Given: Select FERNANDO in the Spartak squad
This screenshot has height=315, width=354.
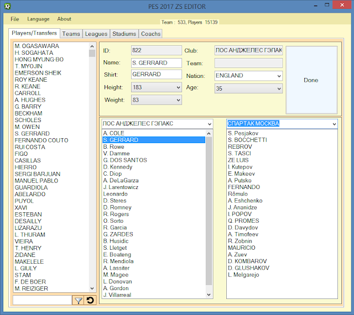Looking at the screenshot, I should tap(244, 187).
